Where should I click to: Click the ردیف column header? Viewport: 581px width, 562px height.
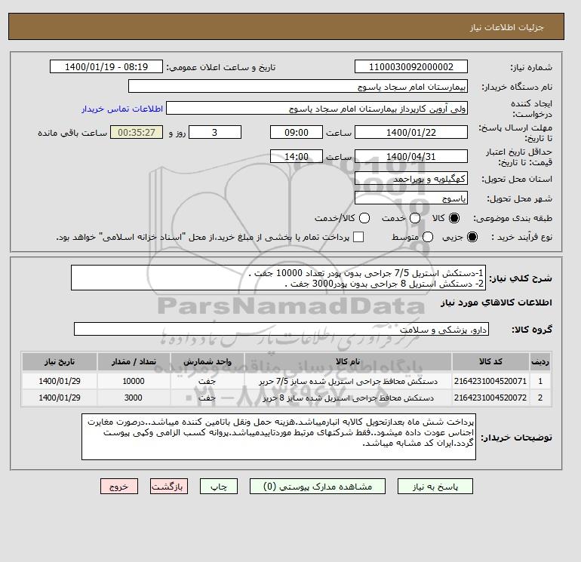[540, 361]
